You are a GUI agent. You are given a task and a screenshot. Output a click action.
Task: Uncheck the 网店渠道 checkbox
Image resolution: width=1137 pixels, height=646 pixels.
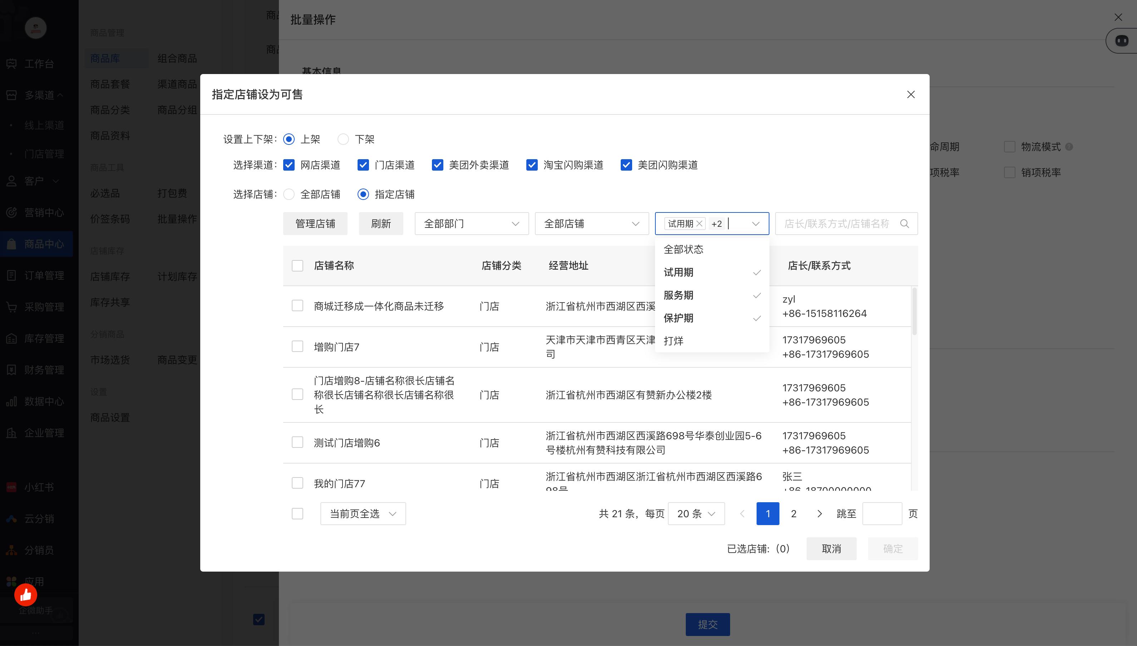pos(289,165)
